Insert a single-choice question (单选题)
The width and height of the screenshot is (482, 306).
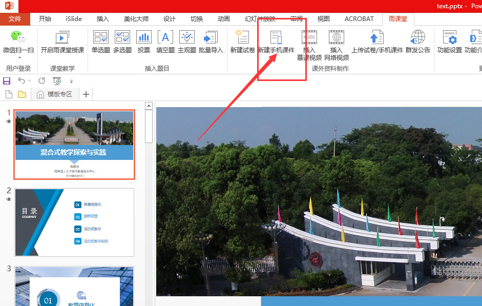[x=101, y=42]
